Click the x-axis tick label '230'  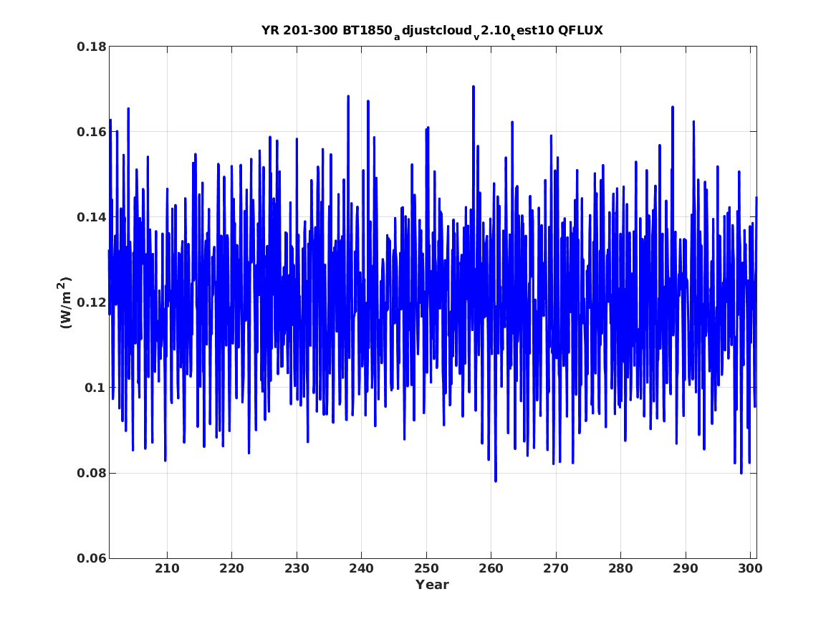click(297, 569)
